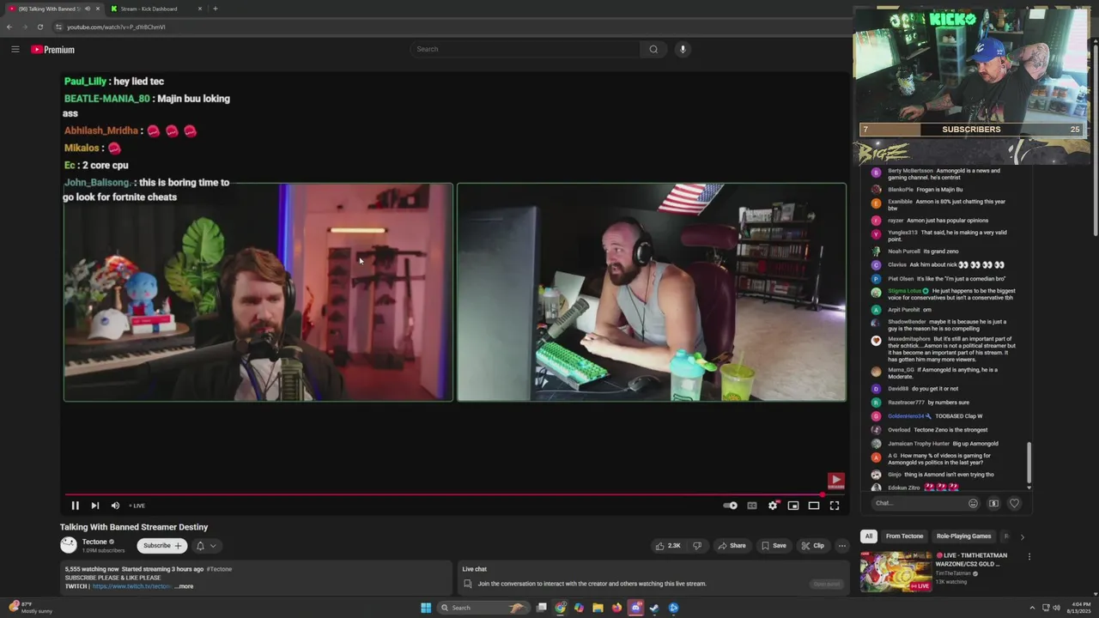Open Chrome from the taskbar
This screenshot has width=1099, height=618.
(x=560, y=608)
